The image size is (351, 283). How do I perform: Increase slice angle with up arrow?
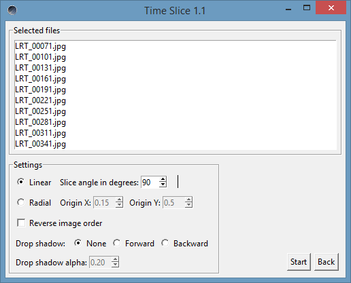point(163,179)
